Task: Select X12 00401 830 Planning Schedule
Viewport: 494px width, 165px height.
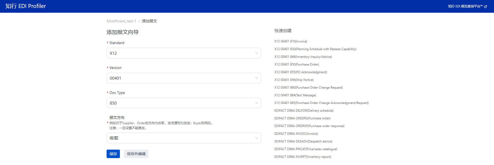Action: (315, 49)
